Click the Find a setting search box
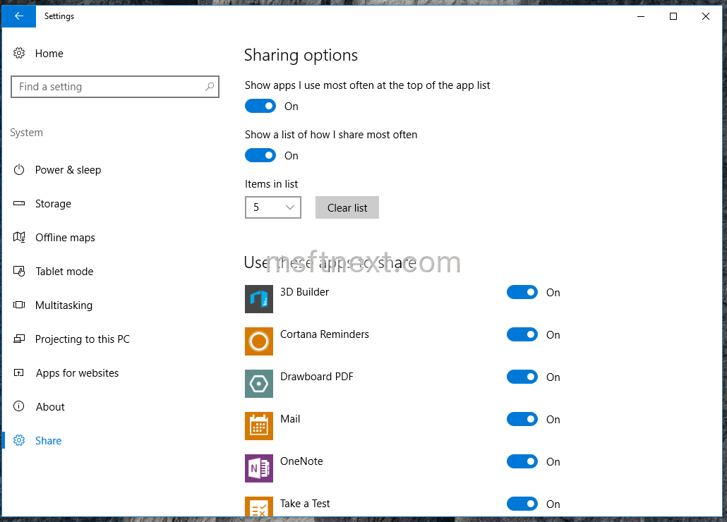This screenshot has height=522, width=727. point(106,87)
